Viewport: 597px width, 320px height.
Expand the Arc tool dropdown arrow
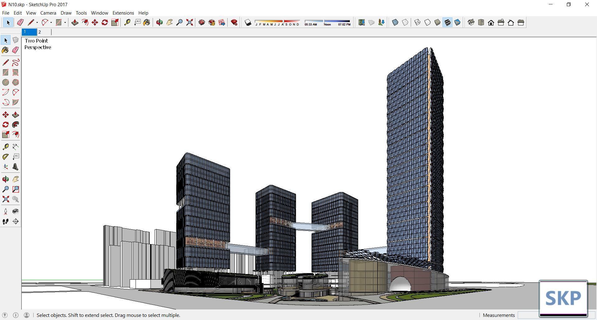pyautogui.click(x=51, y=22)
